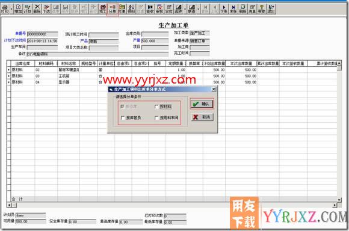Click the 增加 add toolbar icon
Screen dimensions: 349x231
pos(18,9)
